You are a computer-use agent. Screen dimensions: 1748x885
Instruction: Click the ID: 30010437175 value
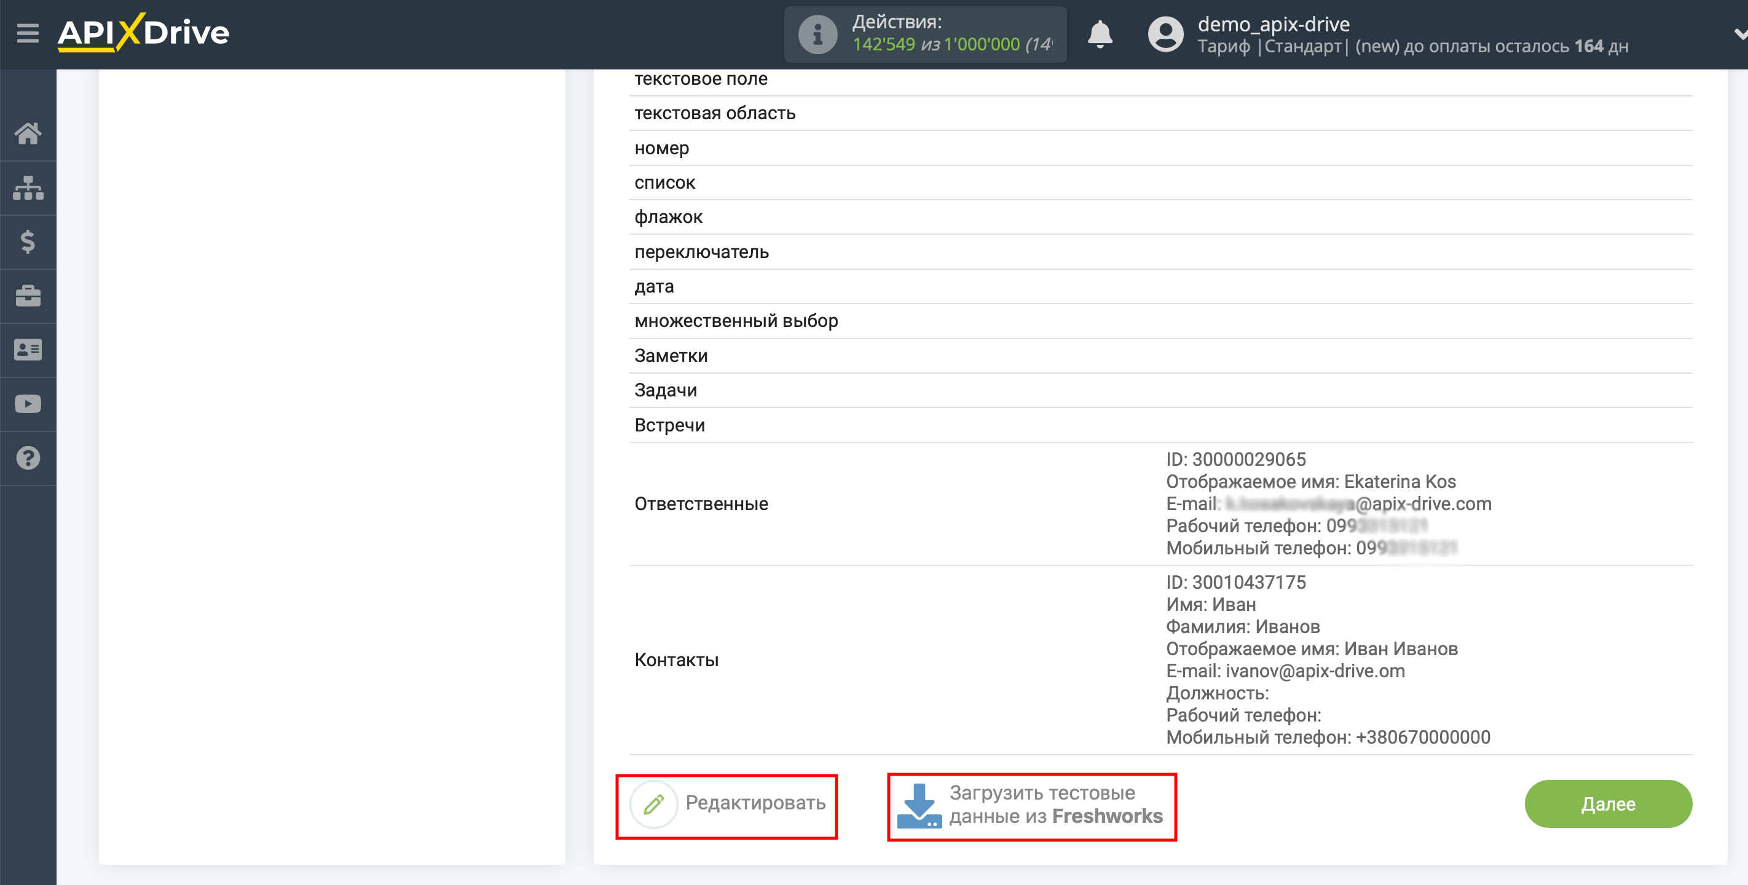(1235, 582)
